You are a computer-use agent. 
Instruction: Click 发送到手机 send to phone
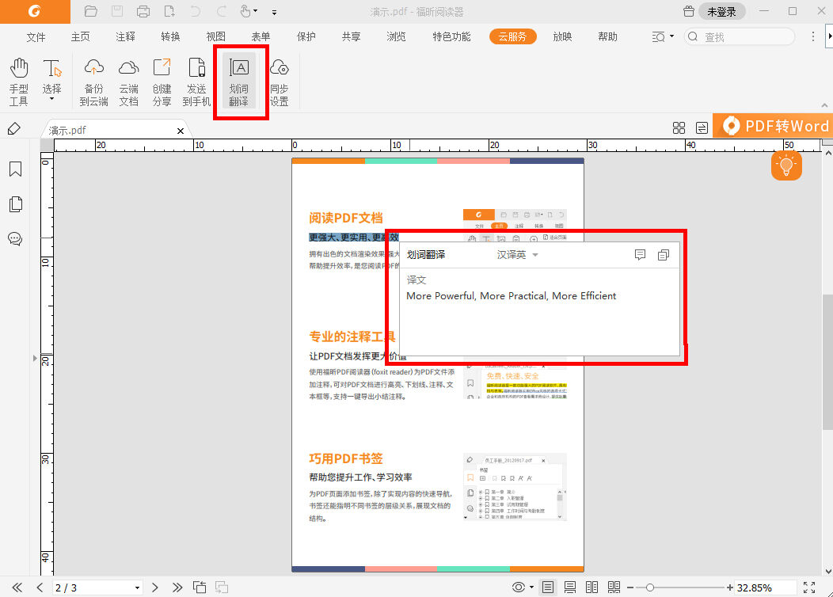coord(196,79)
